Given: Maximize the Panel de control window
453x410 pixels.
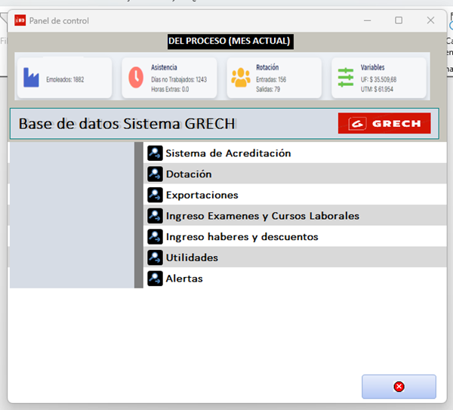Looking at the screenshot, I should (399, 20).
